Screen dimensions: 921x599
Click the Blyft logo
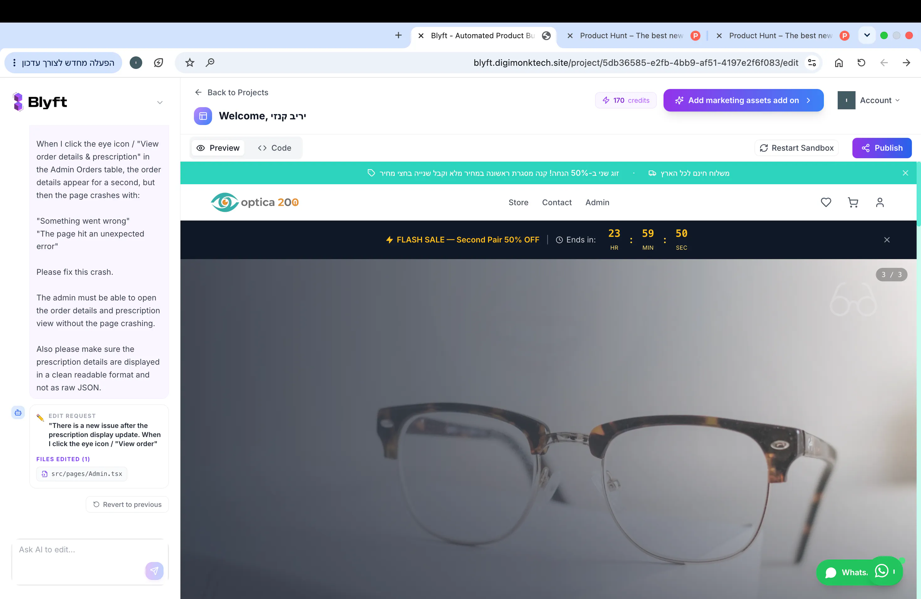(40, 102)
